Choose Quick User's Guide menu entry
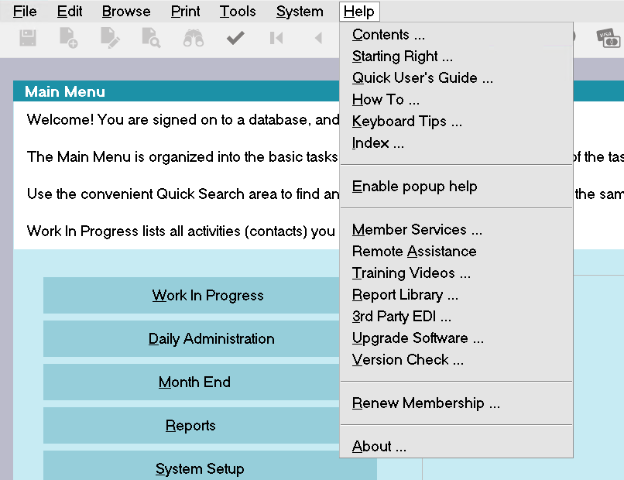The image size is (624, 480). click(422, 78)
